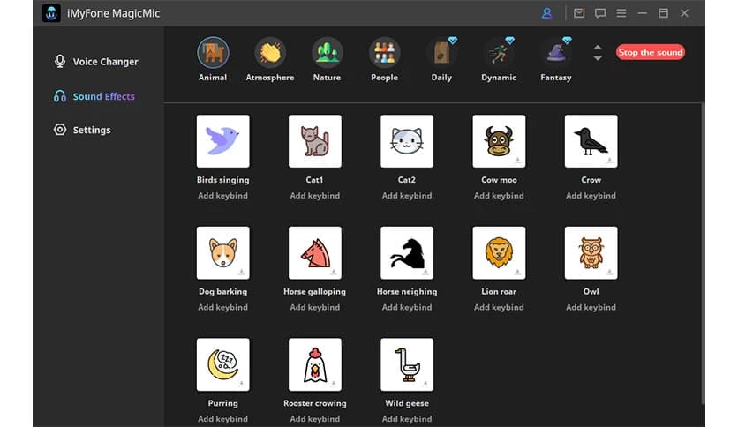Open the Atmosphere sound category
This screenshot has width=738, height=427.
click(270, 53)
